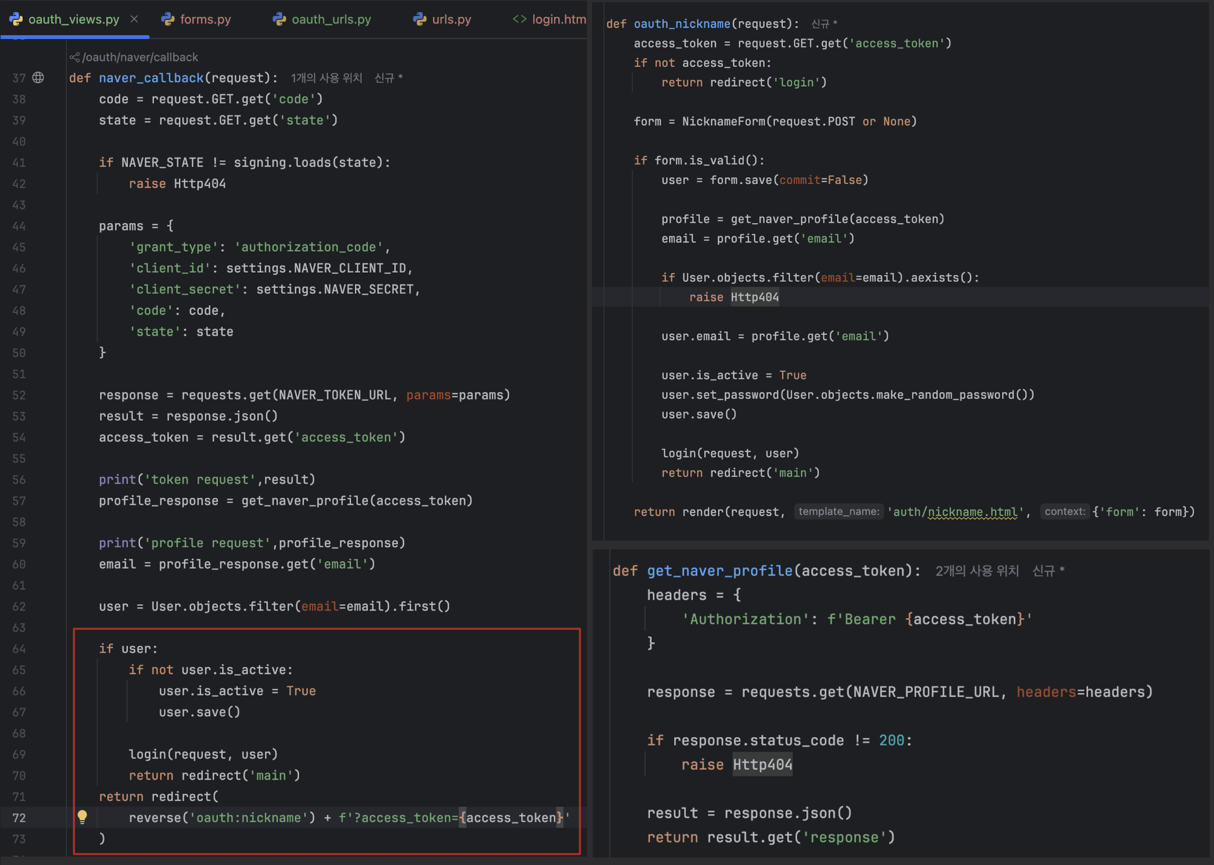The image size is (1214, 865).
Task: Open the oauth_urls.py tab
Action: pos(331,19)
